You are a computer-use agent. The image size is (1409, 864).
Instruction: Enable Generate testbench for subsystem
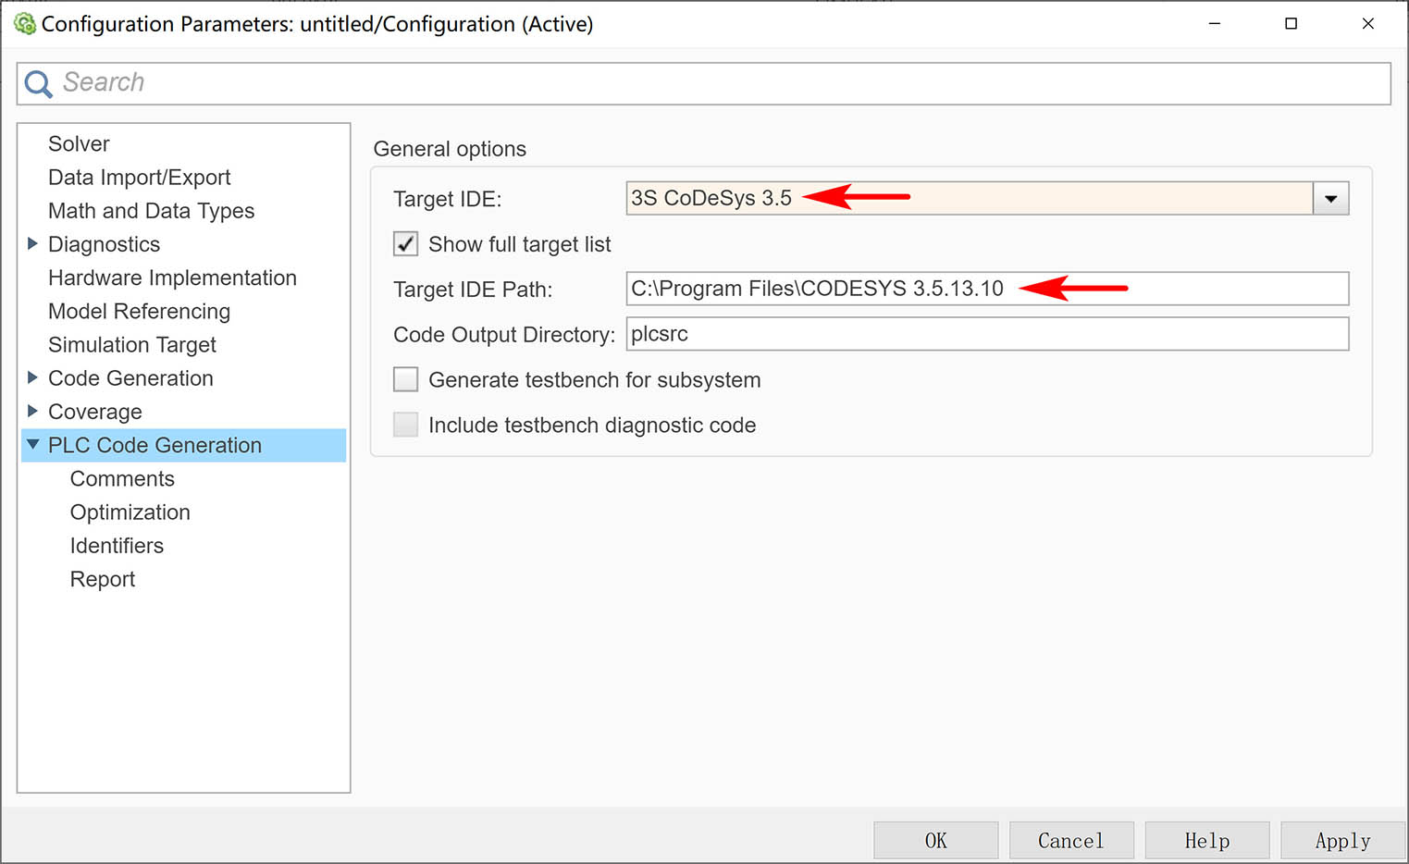405,378
